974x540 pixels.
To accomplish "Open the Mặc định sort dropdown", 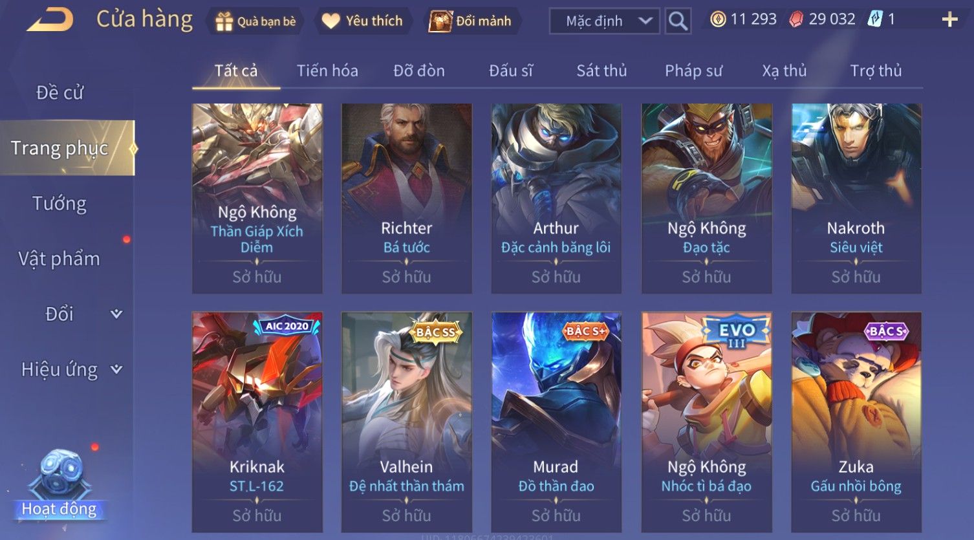I will click(x=604, y=21).
